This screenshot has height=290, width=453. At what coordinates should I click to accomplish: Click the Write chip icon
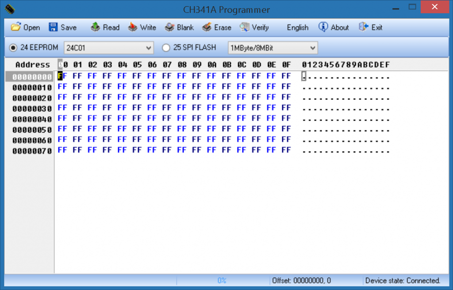(x=133, y=27)
